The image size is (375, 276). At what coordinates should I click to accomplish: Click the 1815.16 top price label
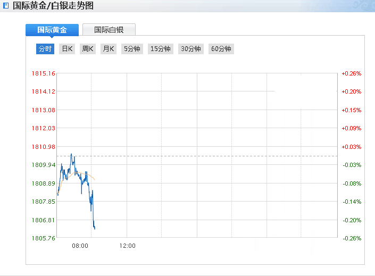(44, 73)
